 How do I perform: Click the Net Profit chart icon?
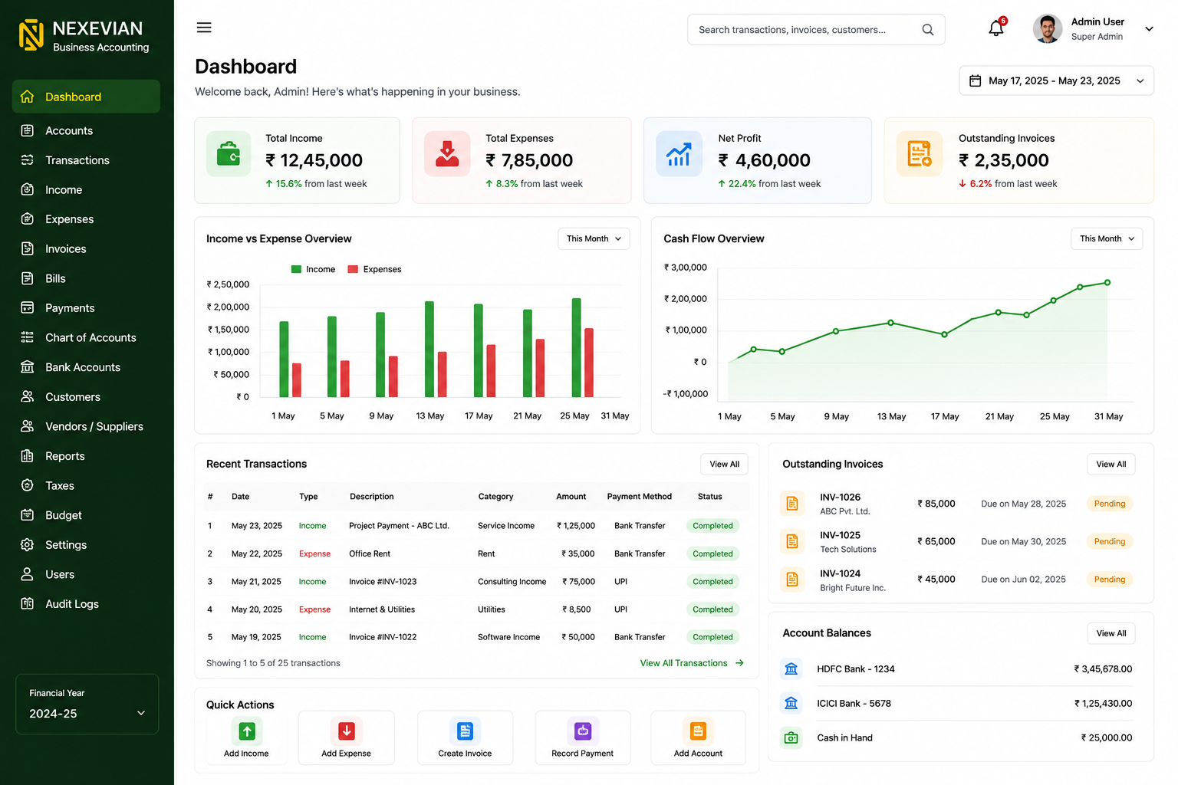pos(679,154)
